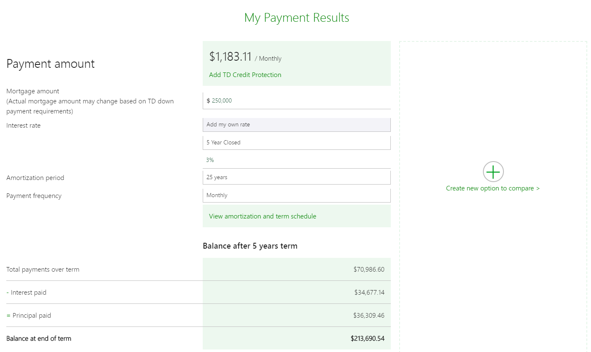Expand the 25 years amortization period dropdown
The image size is (591, 352).
click(x=297, y=177)
